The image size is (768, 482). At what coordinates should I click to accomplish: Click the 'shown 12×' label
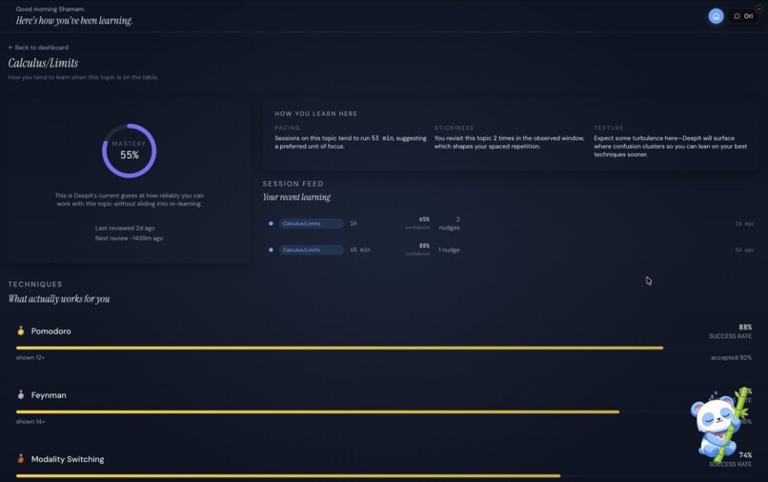30,357
